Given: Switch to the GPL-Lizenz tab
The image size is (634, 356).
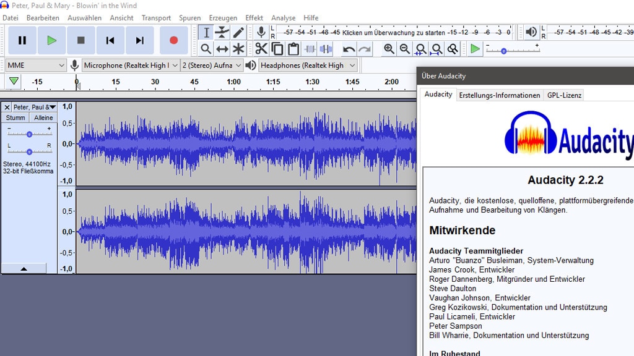Looking at the screenshot, I should 564,95.
